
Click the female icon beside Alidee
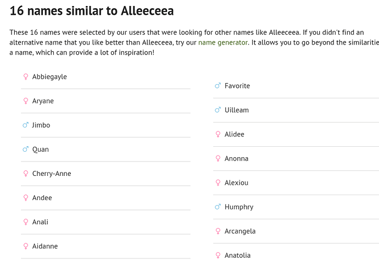[218, 134]
